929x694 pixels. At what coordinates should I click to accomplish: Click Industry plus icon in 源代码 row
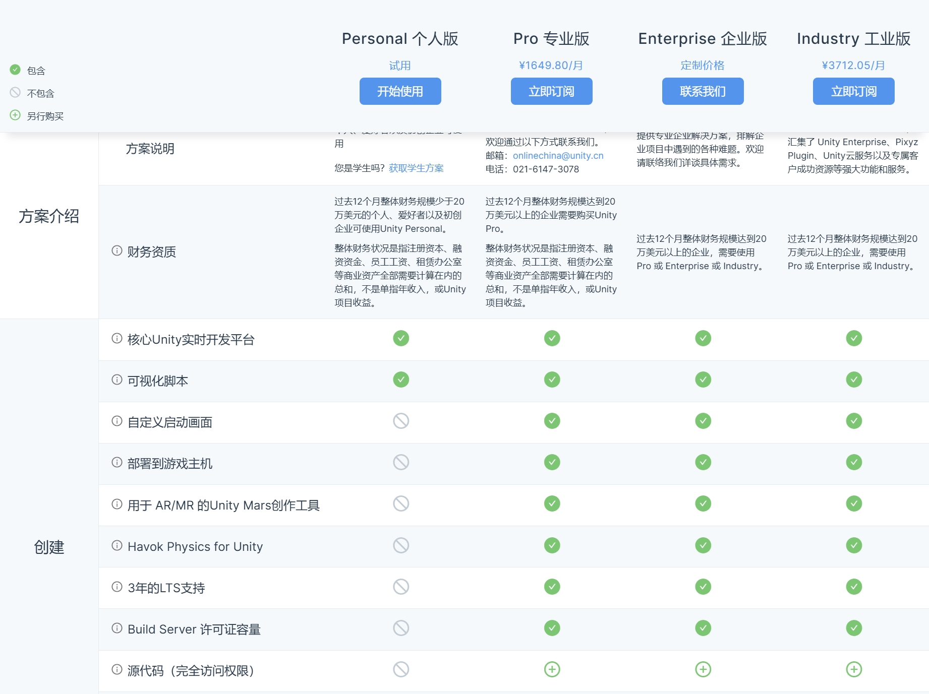coord(854,669)
